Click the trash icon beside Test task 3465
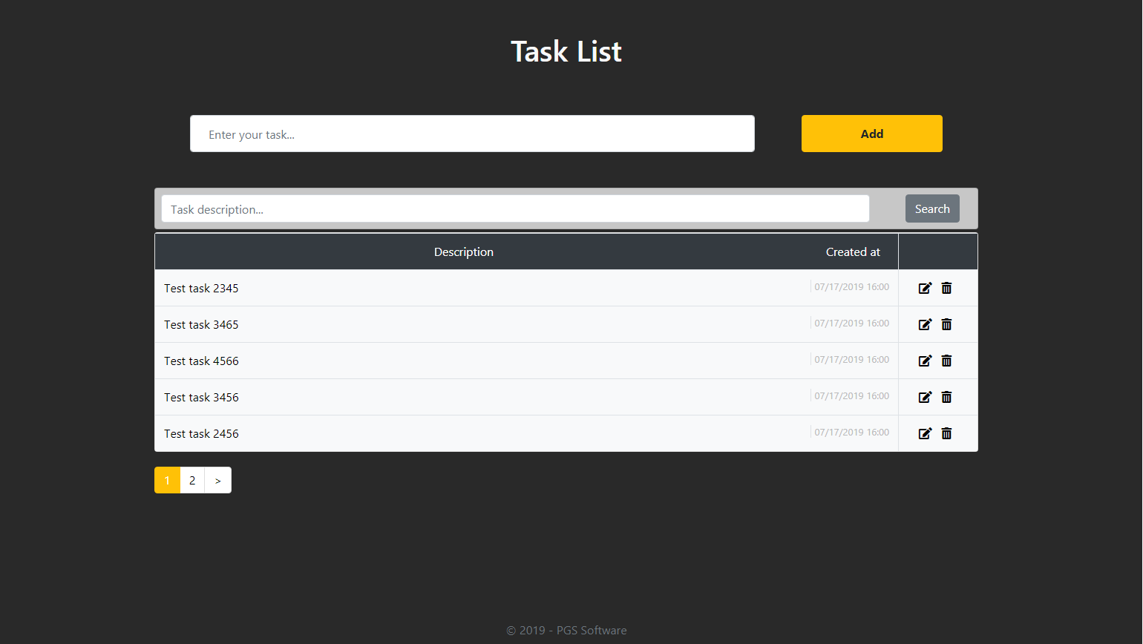The image size is (1143, 644). click(947, 324)
